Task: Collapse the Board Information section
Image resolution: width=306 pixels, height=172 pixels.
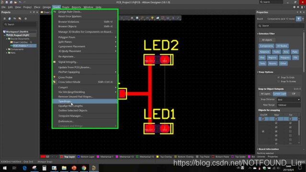Action: pos(258,149)
